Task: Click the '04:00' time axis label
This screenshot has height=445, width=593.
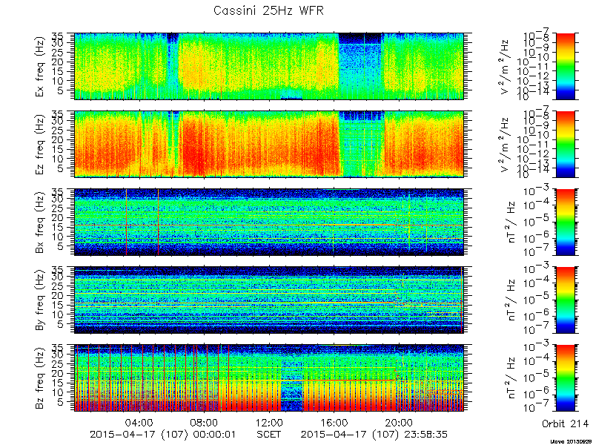Action: (139, 423)
